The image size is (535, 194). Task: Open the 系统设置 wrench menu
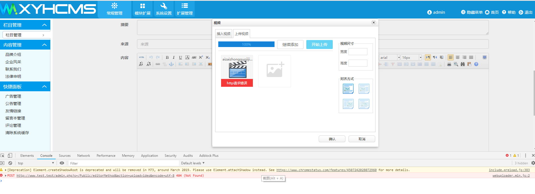click(164, 9)
